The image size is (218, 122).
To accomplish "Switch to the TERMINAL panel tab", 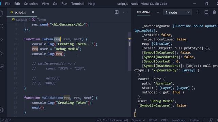I will [x=143, y=12].
